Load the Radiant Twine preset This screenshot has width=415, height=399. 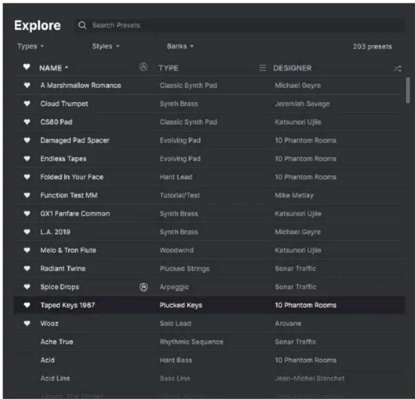click(63, 269)
